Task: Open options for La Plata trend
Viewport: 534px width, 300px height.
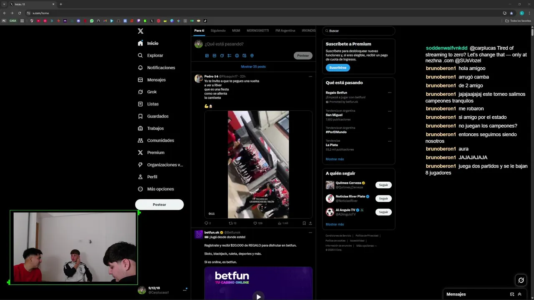Action: point(390,141)
